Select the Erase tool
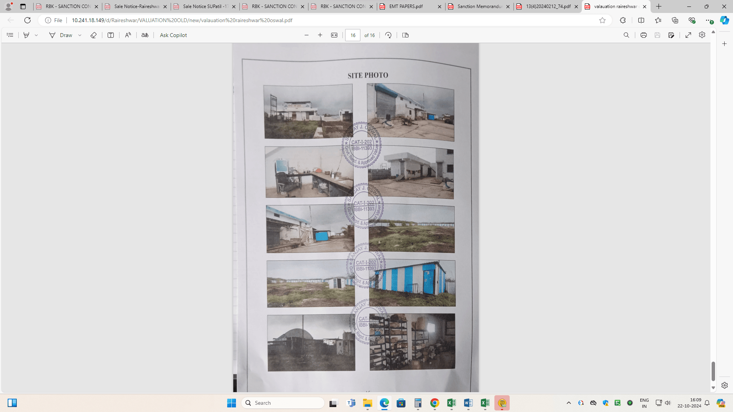 (94, 35)
